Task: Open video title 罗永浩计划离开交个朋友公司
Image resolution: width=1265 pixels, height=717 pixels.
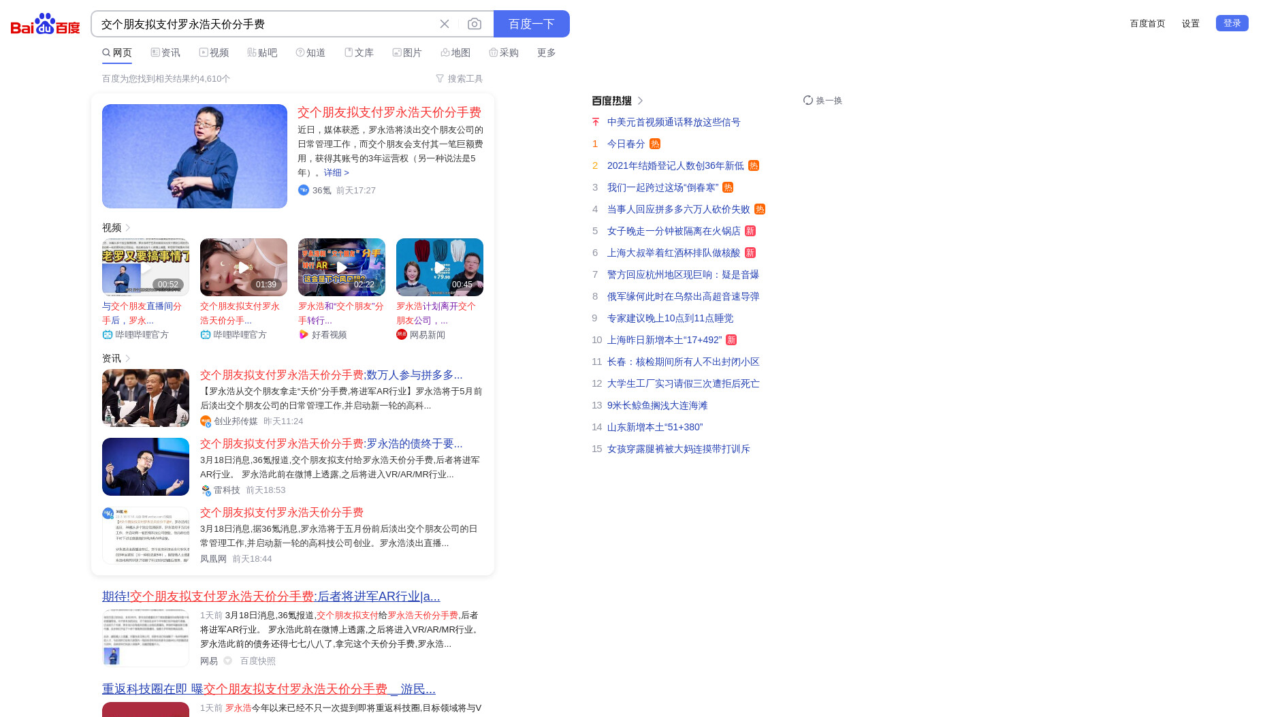Action: pos(436,313)
